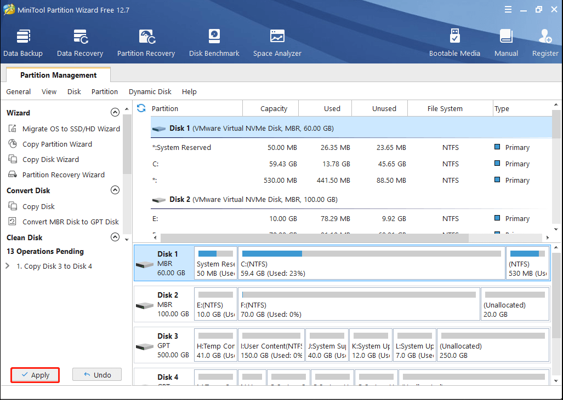Select Disk 3 drive icon in disk map

tap(145, 347)
